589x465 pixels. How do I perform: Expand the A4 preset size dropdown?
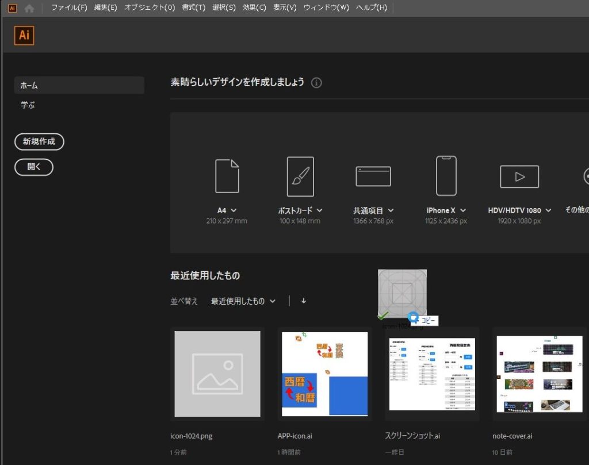tap(234, 210)
